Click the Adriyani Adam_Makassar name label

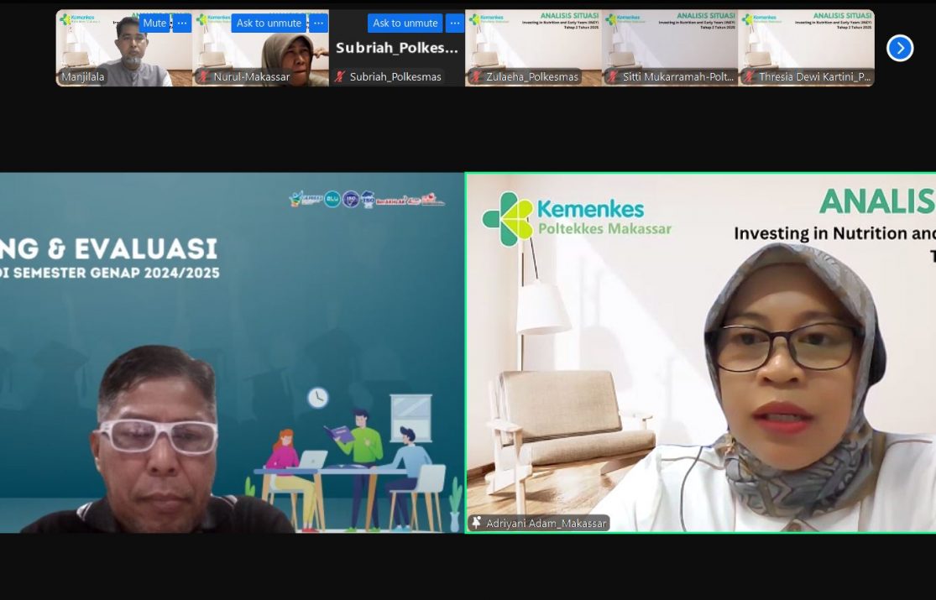pos(546,524)
